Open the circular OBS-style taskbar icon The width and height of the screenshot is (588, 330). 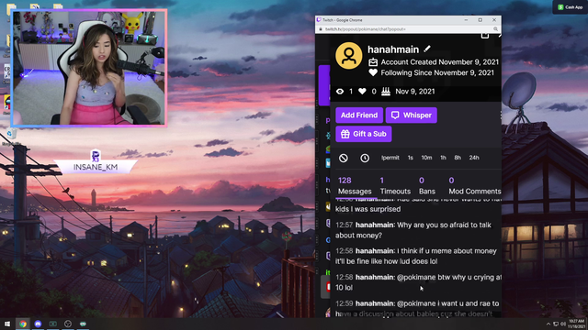(x=68, y=324)
